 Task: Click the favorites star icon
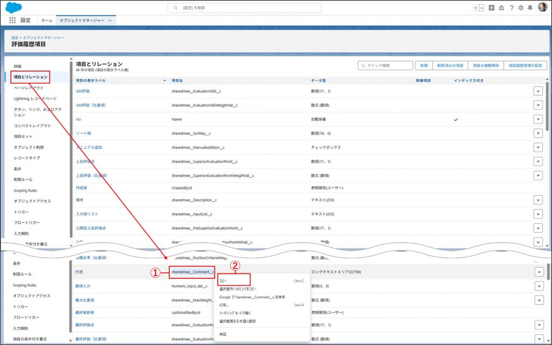(x=475, y=8)
